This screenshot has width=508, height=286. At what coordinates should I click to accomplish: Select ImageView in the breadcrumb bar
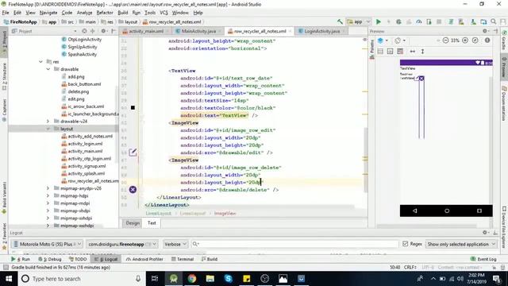pyautogui.click(x=225, y=214)
